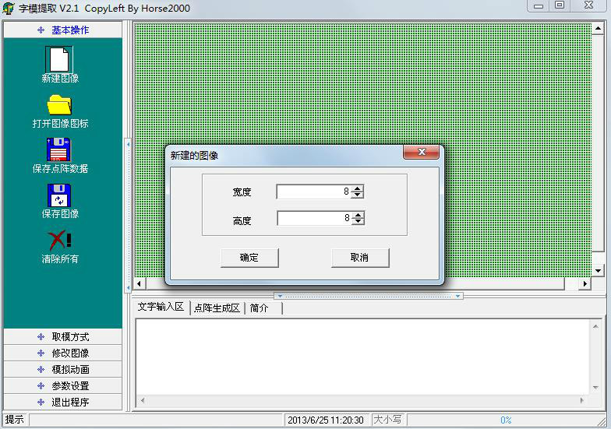611x429 pixels.
Task: Click the 保存图像 save image icon
Action: click(x=59, y=195)
